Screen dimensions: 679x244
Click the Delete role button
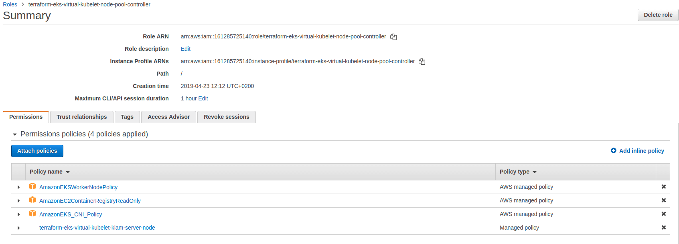point(658,15)
